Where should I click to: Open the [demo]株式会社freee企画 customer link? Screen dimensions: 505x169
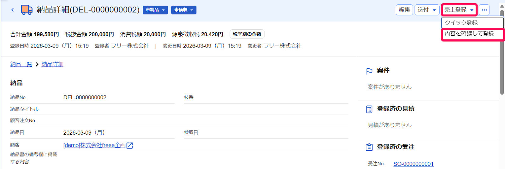[x=94, y=145]
